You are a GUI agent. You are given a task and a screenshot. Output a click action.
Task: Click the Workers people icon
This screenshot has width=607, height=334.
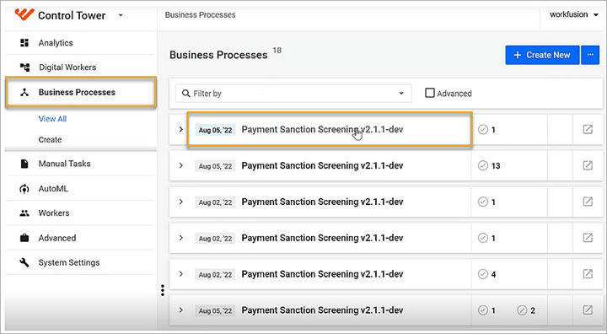click(x=24, y=213)
